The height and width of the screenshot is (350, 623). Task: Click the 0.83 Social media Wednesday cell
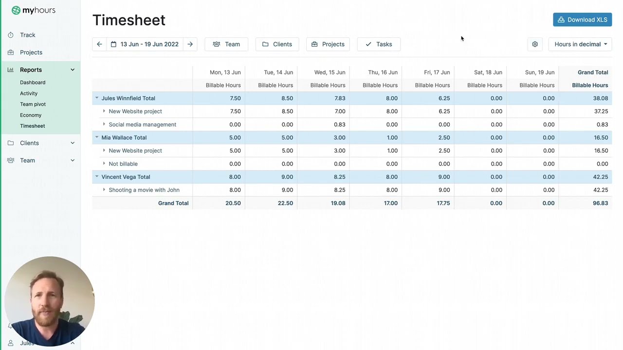(x=323, y=124)
